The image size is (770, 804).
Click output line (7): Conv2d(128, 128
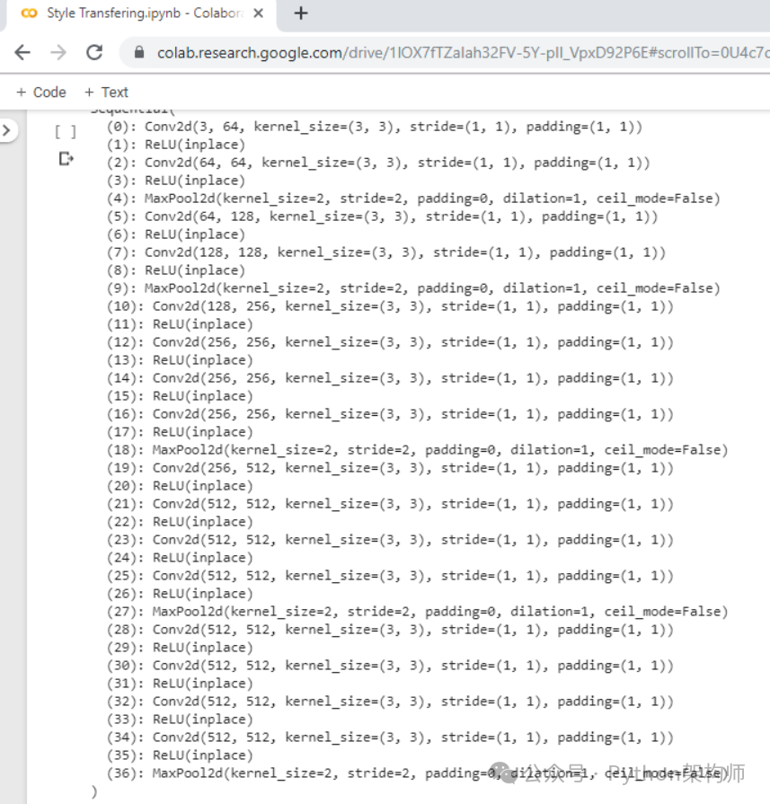[385, 252]
